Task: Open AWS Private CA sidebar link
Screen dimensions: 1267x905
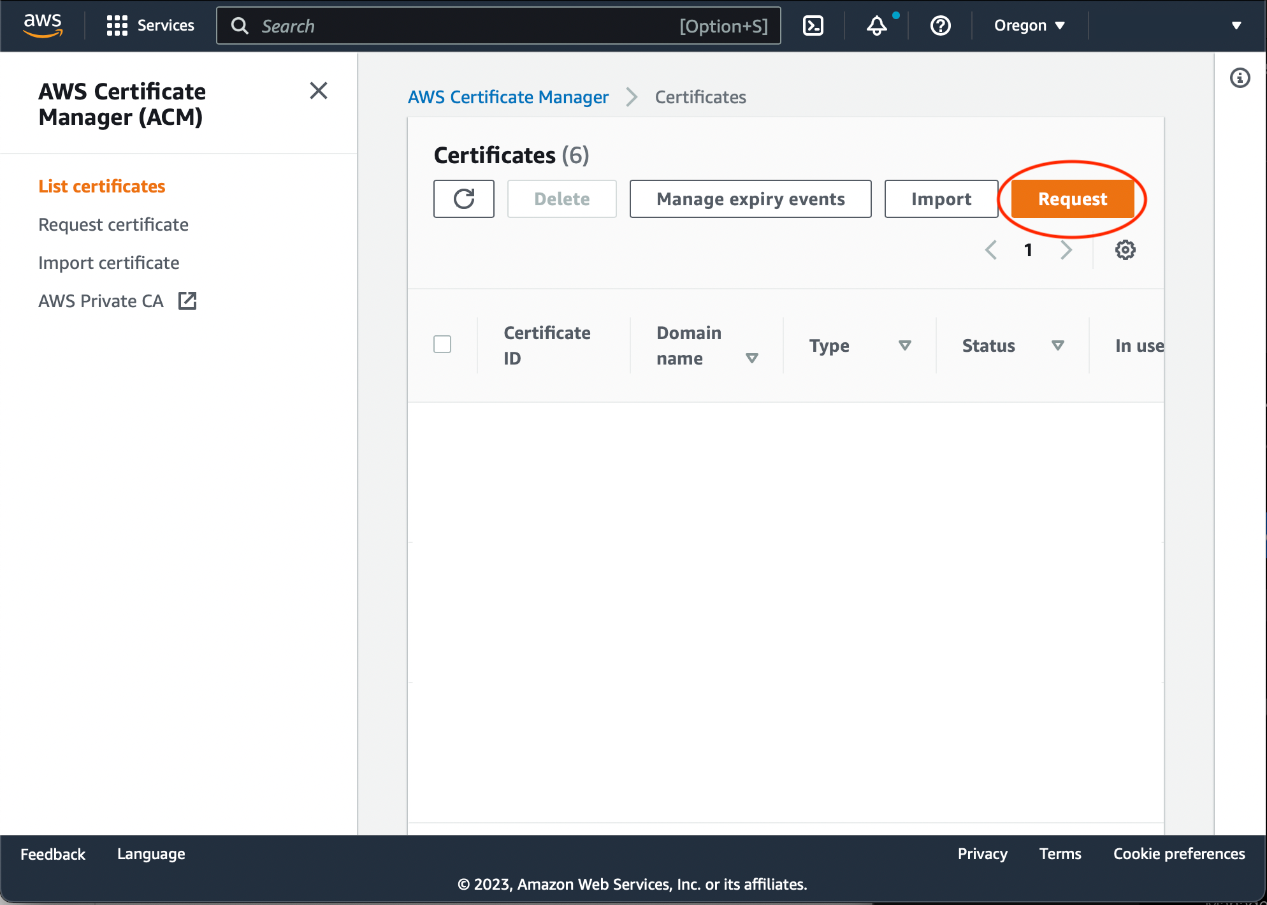Action: pos(101,301)
